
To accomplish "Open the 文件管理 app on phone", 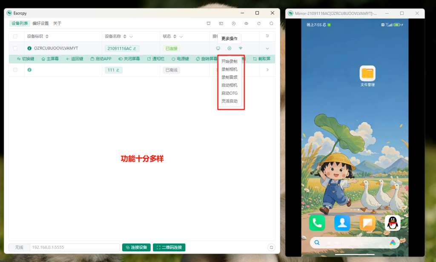I will (367, 74).
